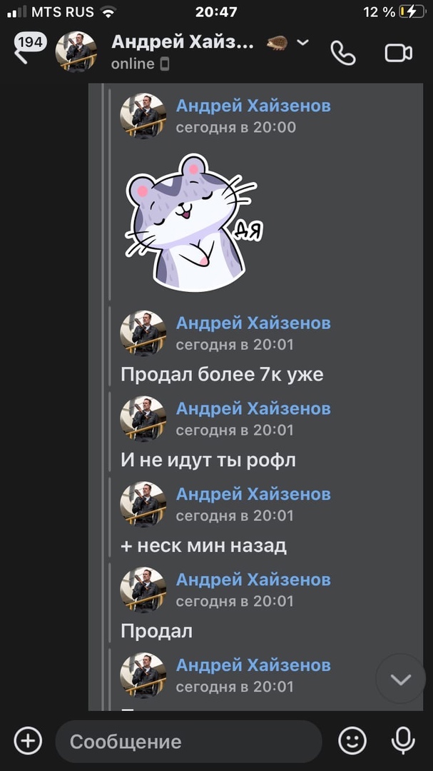
Task: Jump to latest messages with down chevron
Action: pos(401,679)
